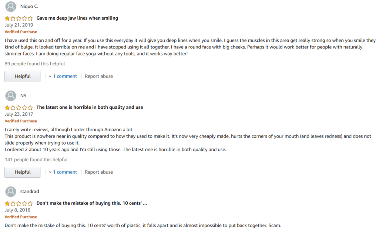Click the filled star on standrad's rating
The height and width of the screenshot is (231, 379).
[7, 203]
